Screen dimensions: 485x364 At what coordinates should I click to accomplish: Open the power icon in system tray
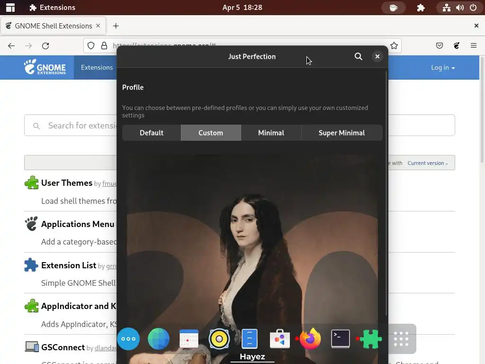click(x=473, y=8)
